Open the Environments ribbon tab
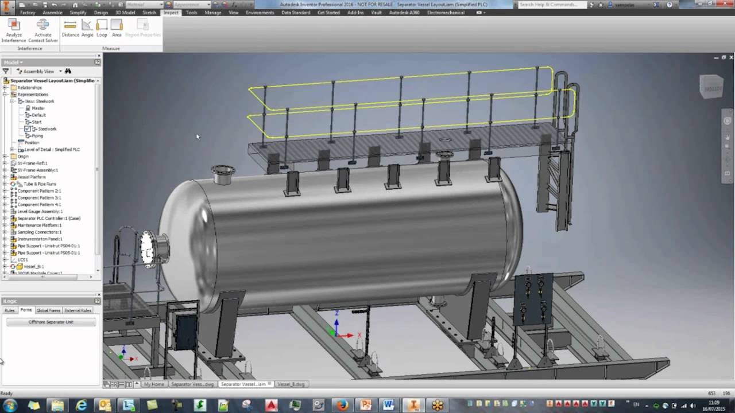The width and height of the screenshot is (735, 413). 260,12
